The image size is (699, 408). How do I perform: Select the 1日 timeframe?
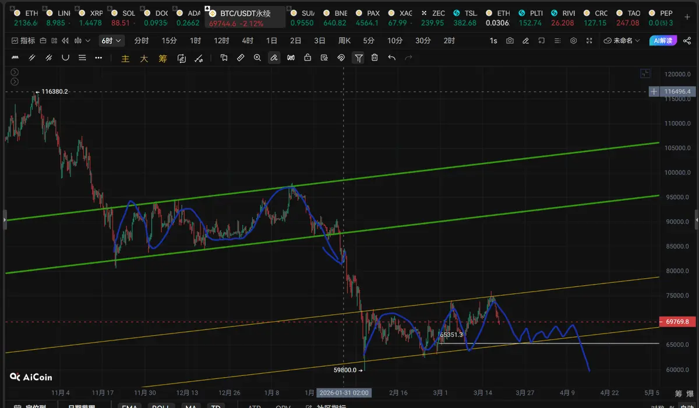[271, 41]
